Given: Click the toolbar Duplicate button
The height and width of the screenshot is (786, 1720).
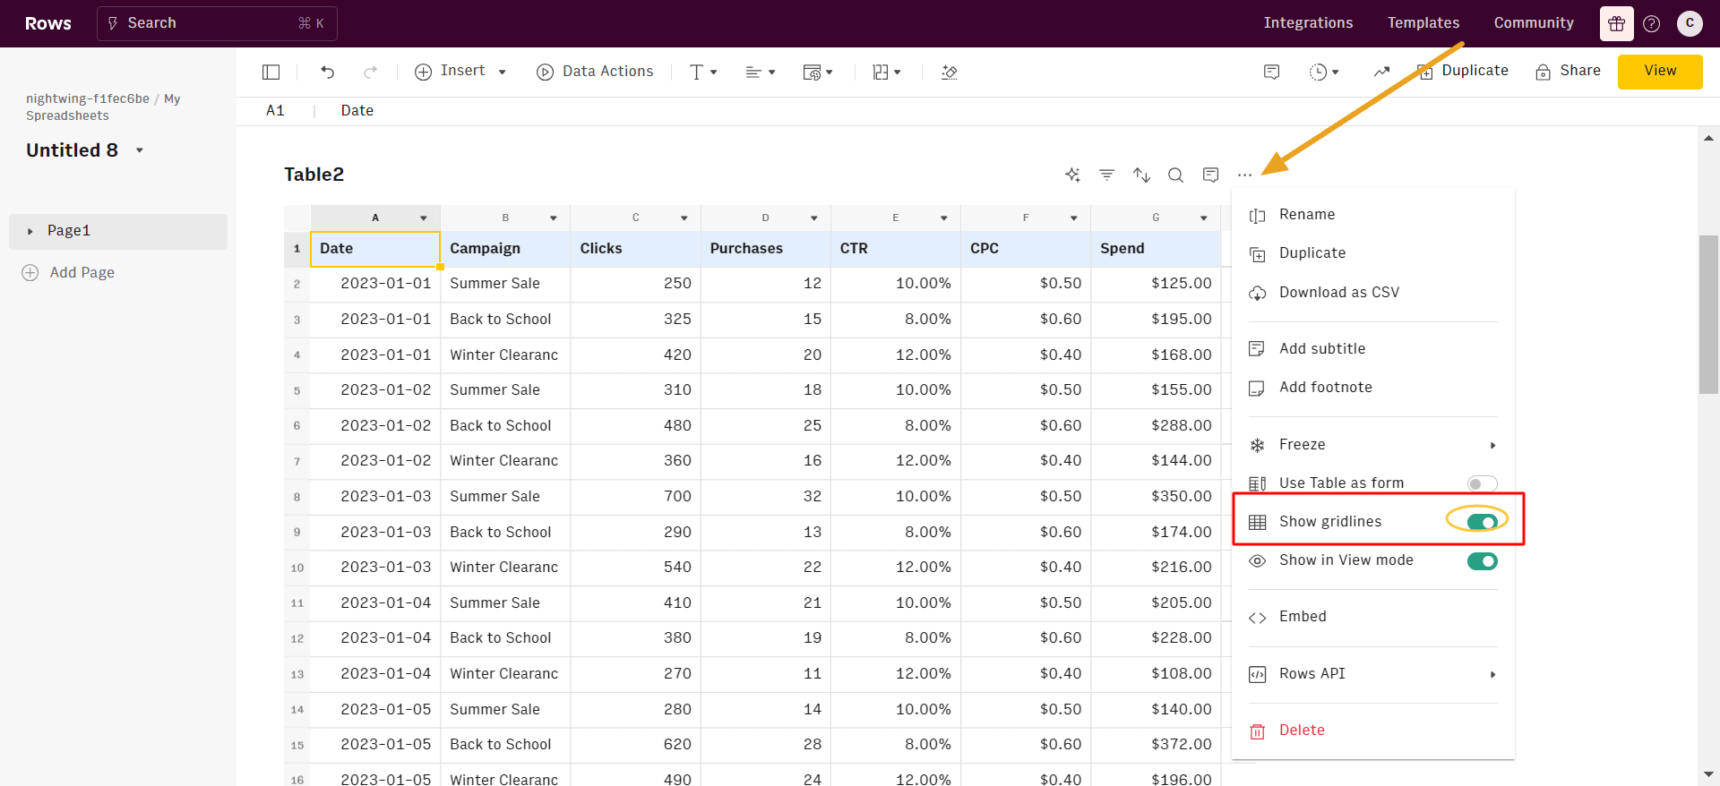Looking at the screenshot, I should tap(1463, 71).
